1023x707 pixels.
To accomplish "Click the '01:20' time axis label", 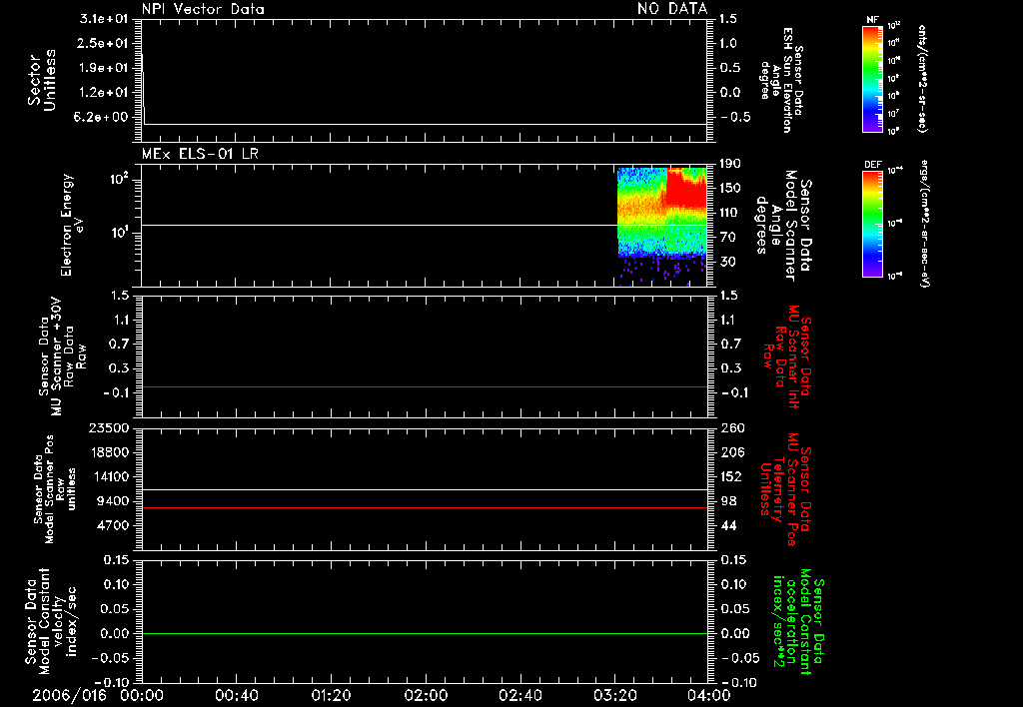I will 332,695.
